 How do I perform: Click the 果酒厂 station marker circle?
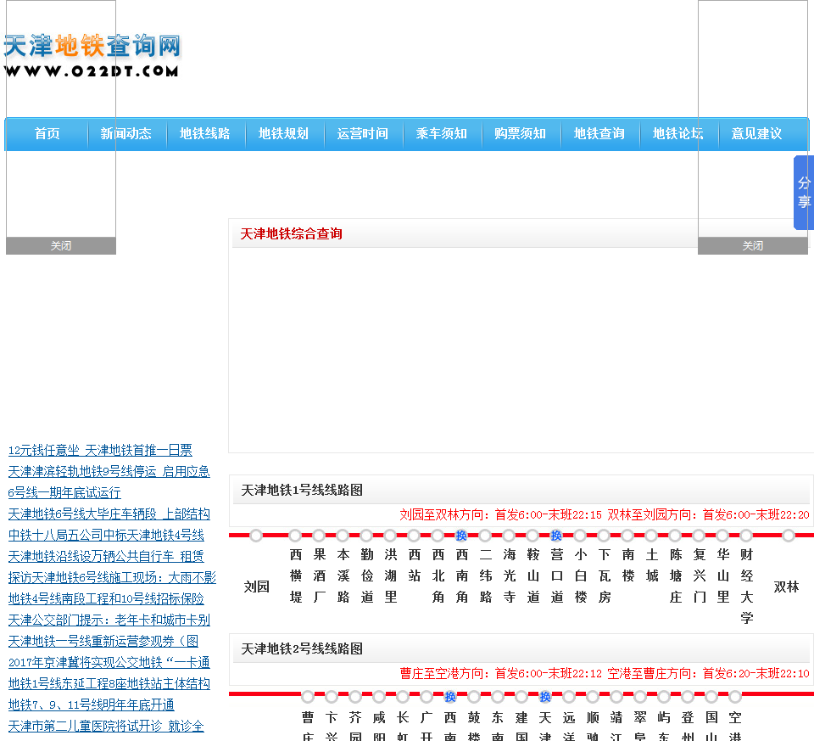[x=319, y=536]
